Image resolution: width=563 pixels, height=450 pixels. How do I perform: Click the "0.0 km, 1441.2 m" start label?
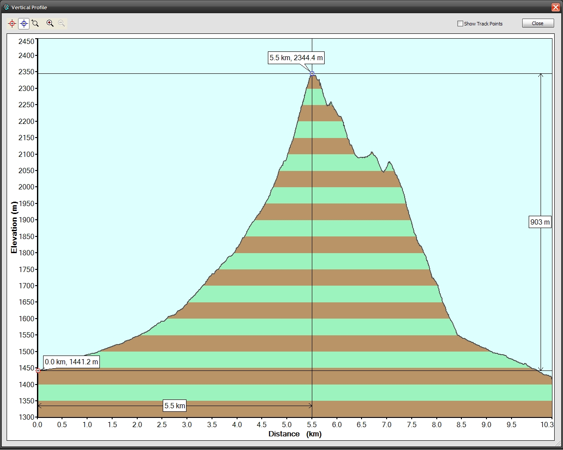coord(71,362)
